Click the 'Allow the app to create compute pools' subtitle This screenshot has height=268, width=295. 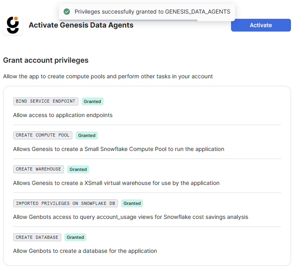point(108,77)
